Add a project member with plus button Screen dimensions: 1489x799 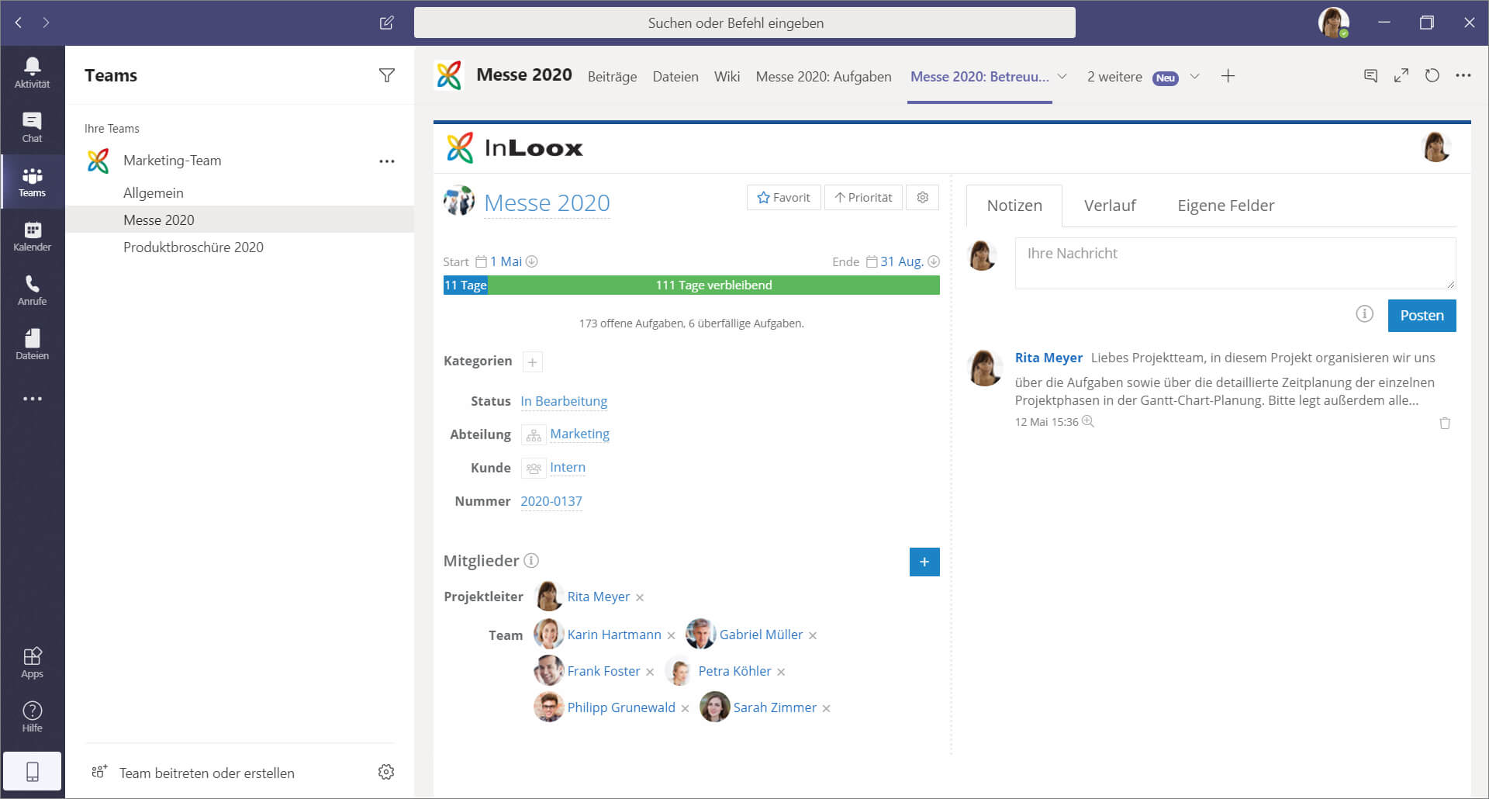[x=924, y=562]
